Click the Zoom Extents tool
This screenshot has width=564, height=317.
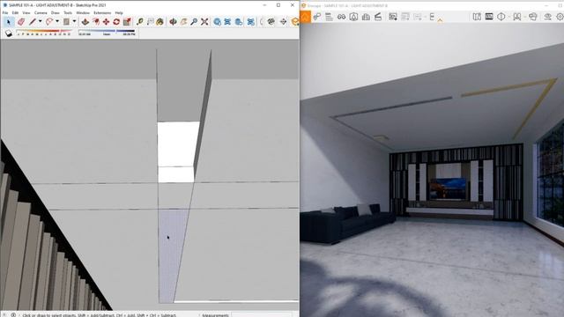point(204,22)
